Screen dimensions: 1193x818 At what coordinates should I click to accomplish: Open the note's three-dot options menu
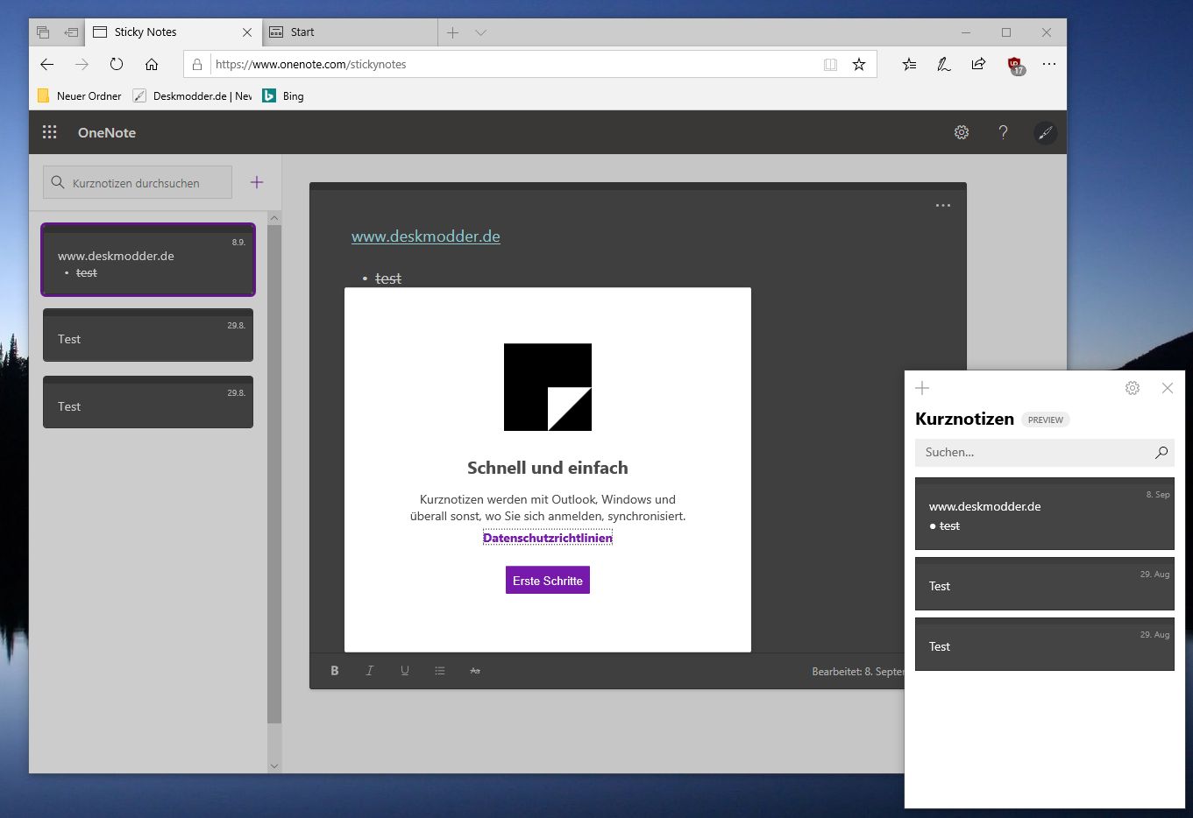point(943,206)
